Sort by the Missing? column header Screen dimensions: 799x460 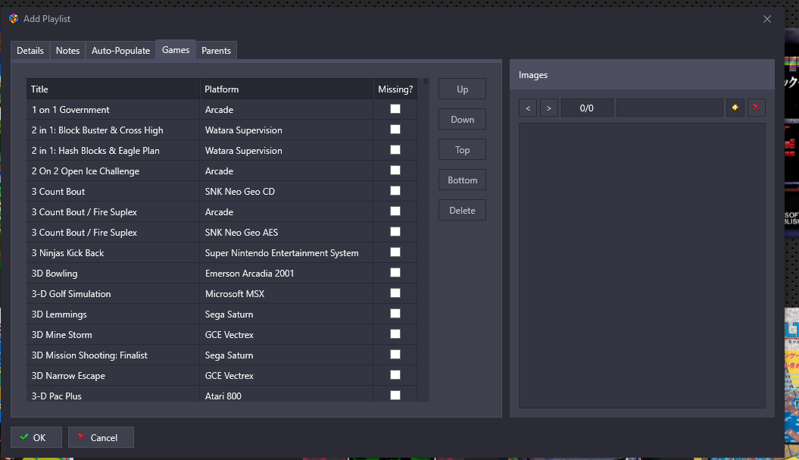pyautogui.click(x=395, y=89)
